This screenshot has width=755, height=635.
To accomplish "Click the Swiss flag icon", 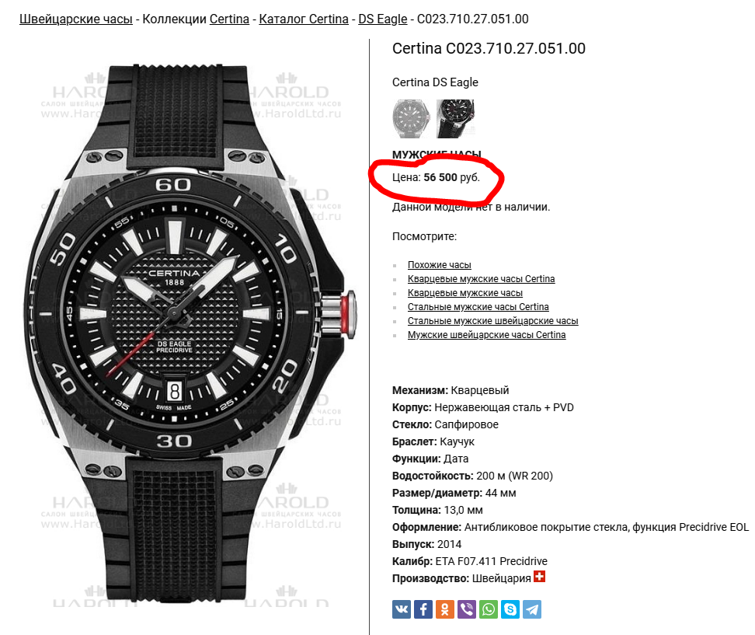I will 539,576.
